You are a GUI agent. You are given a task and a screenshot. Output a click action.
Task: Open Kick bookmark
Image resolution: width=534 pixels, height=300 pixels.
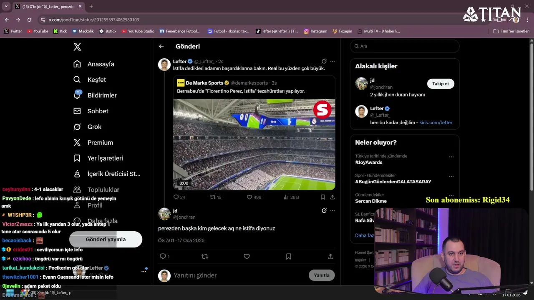[60, 31]
